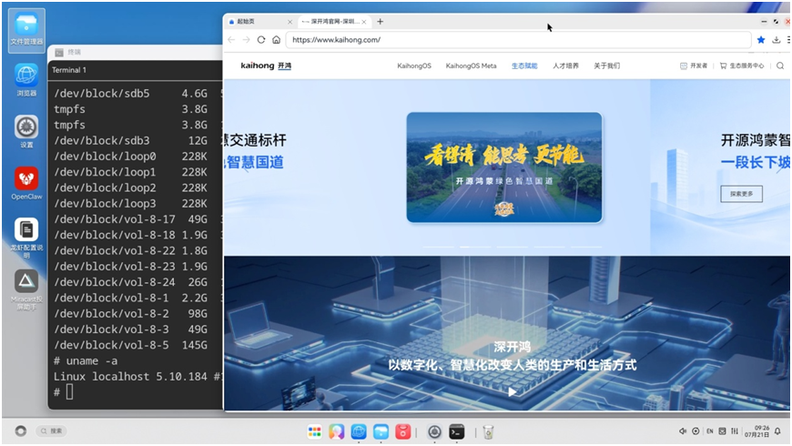The width and height of the screenshot is (792, 446).
Task: Select the highlighted second carousel indicator
Action: pyautogui.click(x=475, y=247)
